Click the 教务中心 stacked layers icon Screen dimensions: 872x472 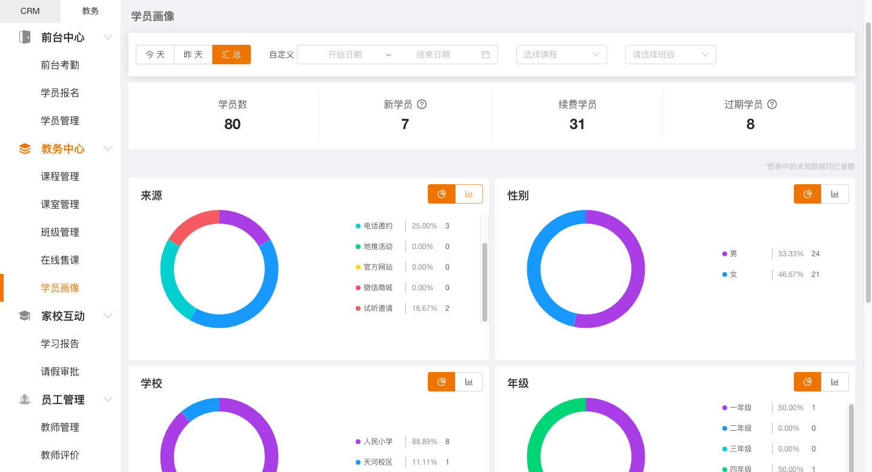tap(25, 149)
